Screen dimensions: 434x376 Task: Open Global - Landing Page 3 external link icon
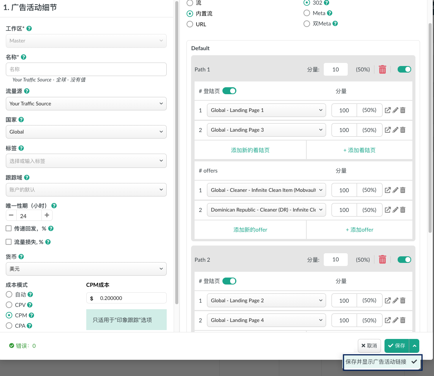(388, 130)
